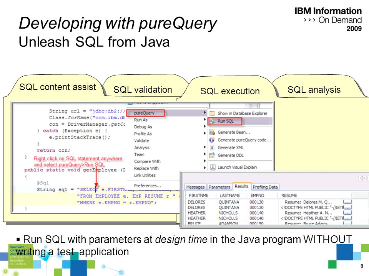
Task: Choose Generate pureQuery code... entry
Action: pyautogui.click(x=244, y=140)
